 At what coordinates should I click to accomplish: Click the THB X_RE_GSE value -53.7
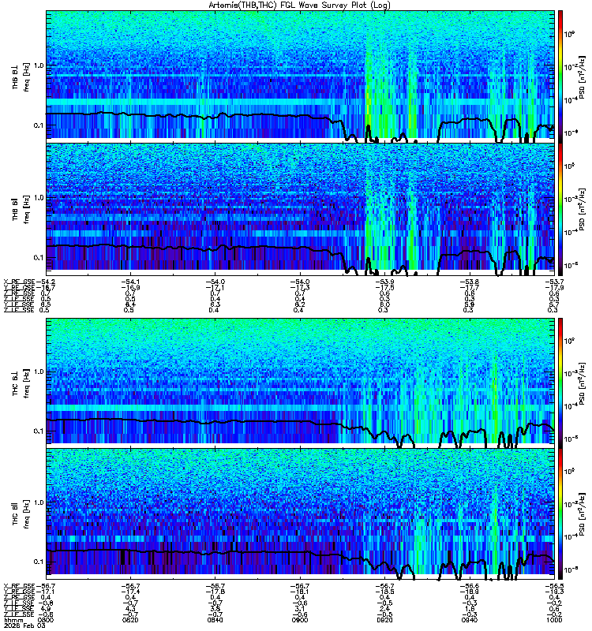[x=554, y=282]
